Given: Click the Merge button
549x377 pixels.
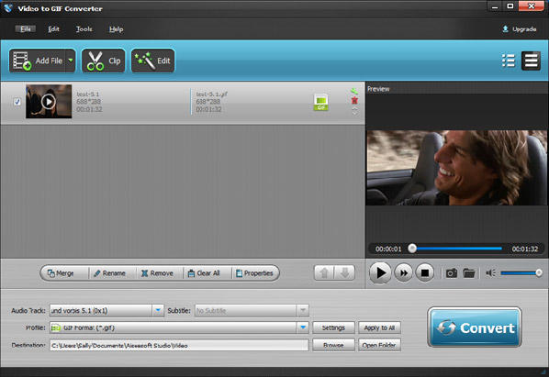Looking at the screenshot, I should (64, 273).
